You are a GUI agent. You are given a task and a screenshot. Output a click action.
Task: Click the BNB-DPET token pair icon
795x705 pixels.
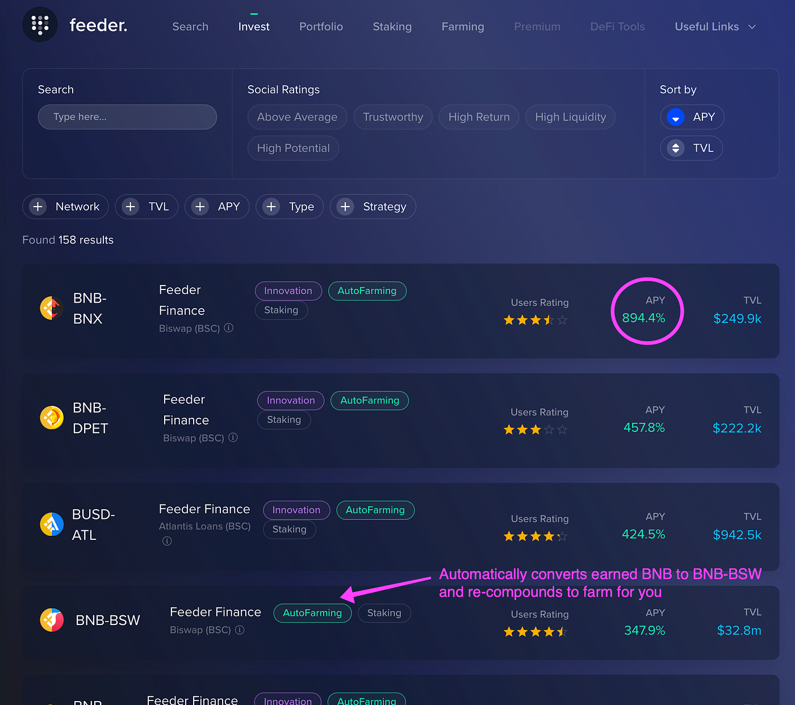(52, 418)
